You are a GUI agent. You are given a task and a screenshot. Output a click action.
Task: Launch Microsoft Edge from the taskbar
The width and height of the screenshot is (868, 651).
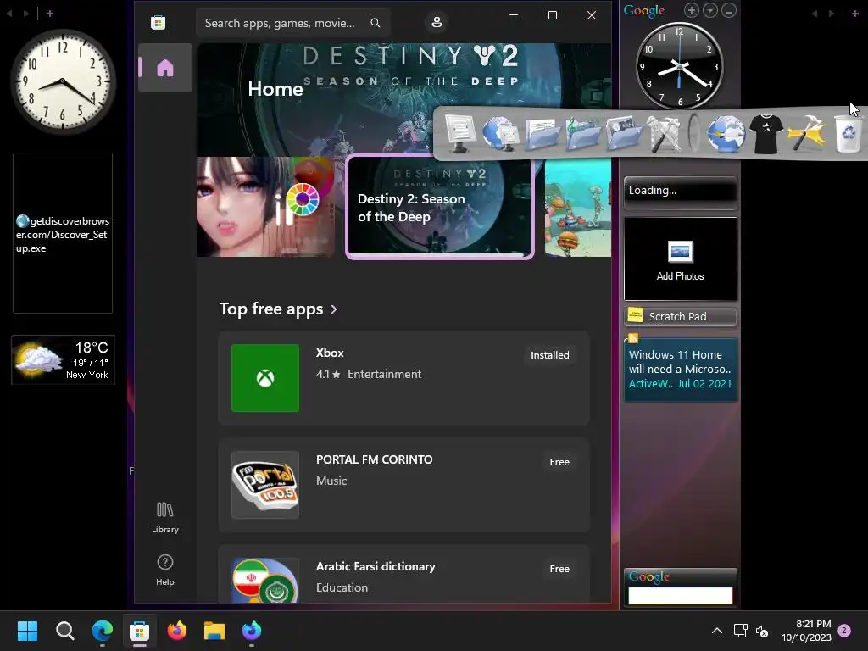point(103,631)
